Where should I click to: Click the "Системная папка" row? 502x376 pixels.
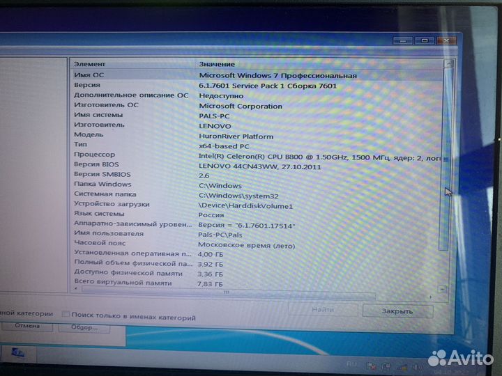tap(257, 195)
